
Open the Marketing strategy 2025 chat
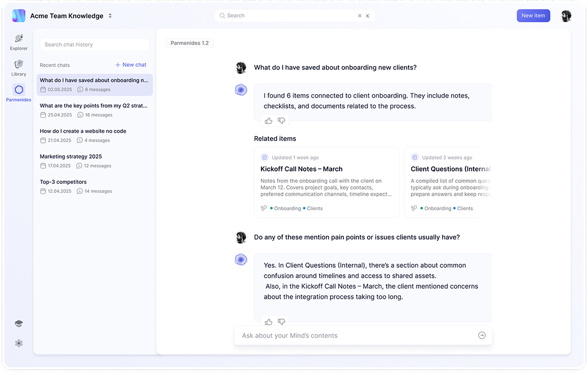pos(71,156)
